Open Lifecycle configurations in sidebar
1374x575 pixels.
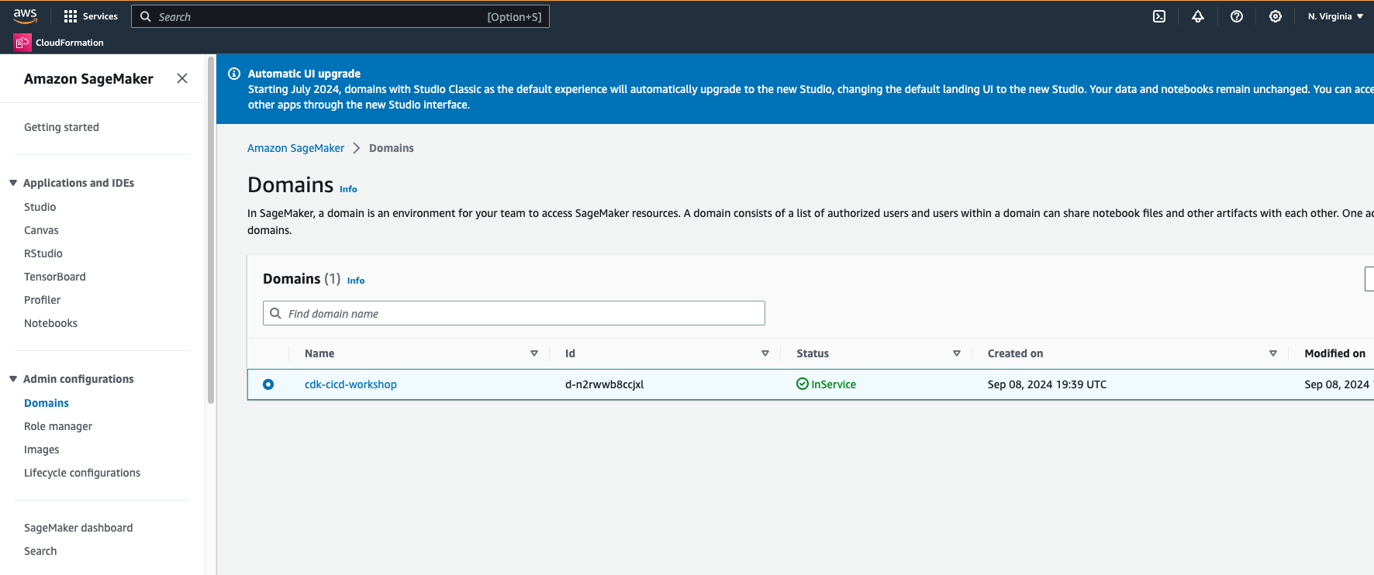[82, 473]
